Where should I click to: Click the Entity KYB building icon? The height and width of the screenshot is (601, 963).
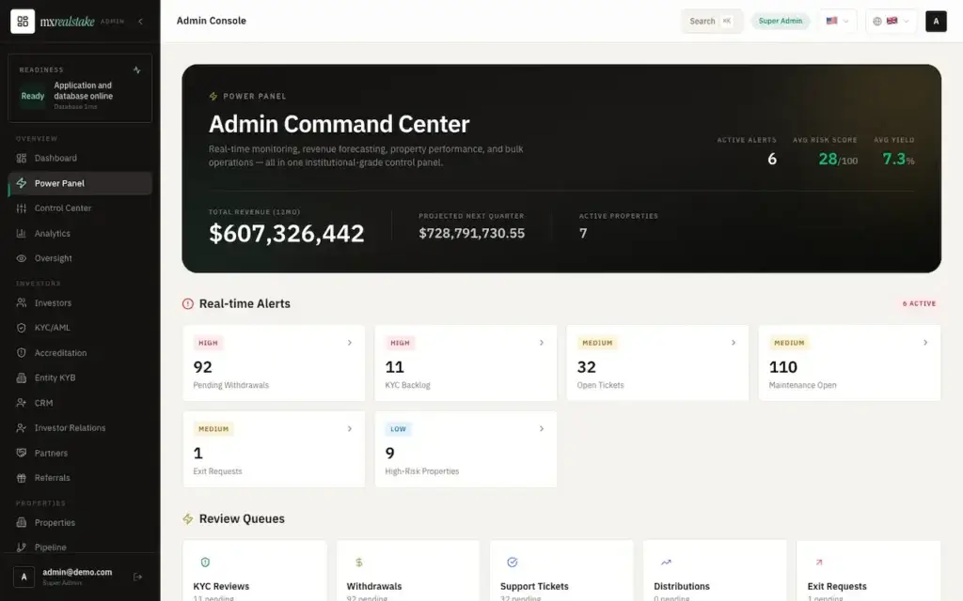(22, 378)
